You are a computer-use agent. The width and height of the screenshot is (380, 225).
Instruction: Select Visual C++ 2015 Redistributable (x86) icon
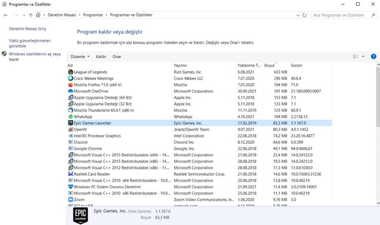tap(70, 161)
